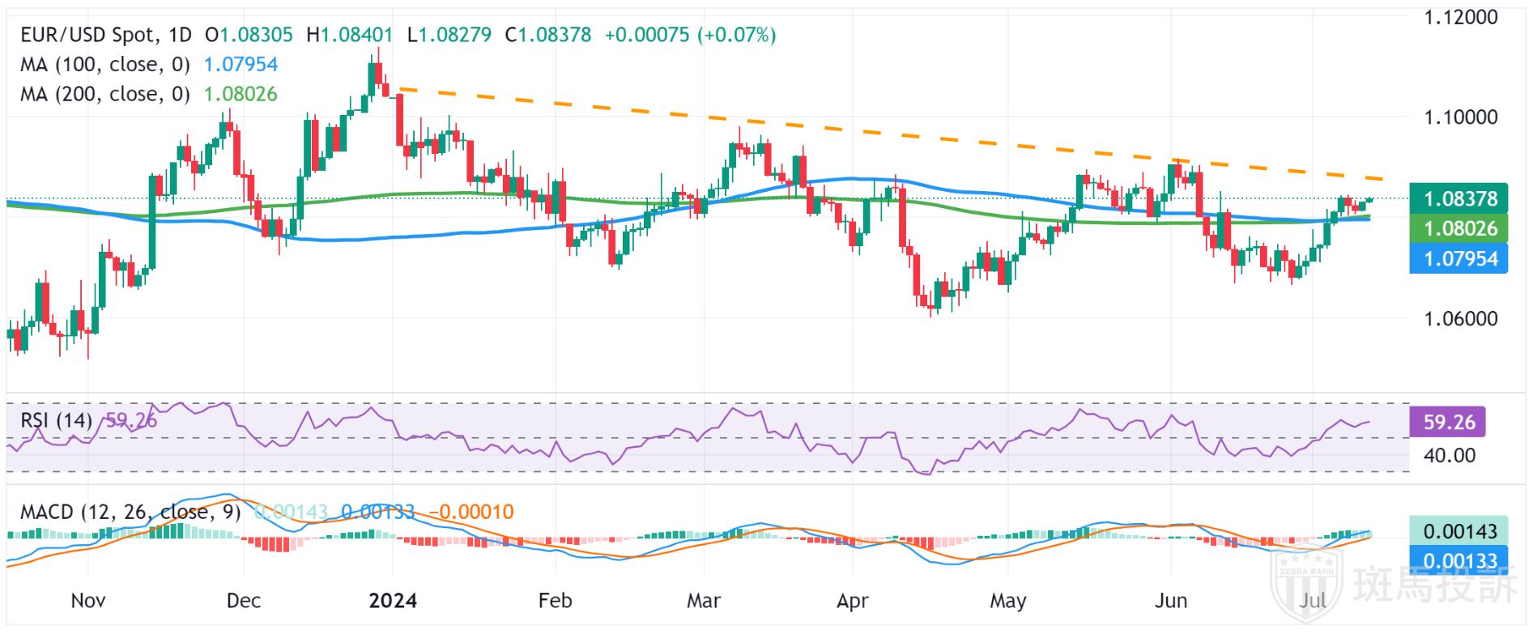This screenshot has width=1533, height=634.
Task: Click the green 1.08026 MA price tag
Action: (1458, 228)
